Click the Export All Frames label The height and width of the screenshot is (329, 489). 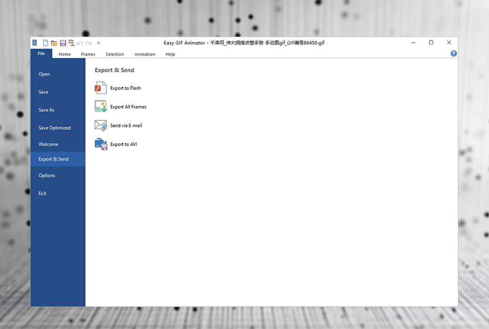point(128,107)
